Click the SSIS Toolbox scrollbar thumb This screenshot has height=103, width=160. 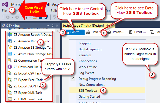point(58,99)
